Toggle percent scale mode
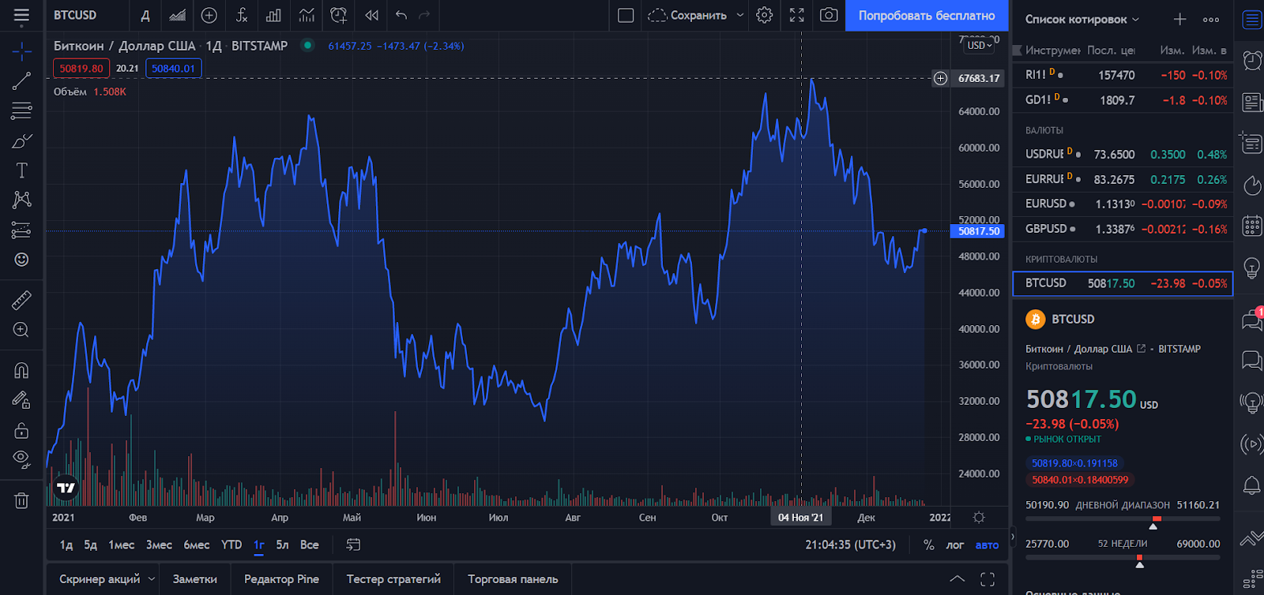 [928, 544]
